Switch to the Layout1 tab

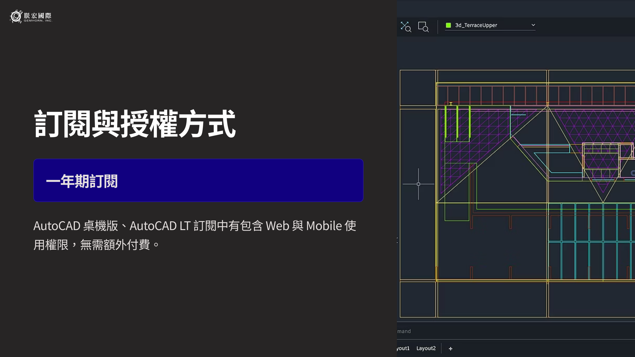click(x=403, y=348)
